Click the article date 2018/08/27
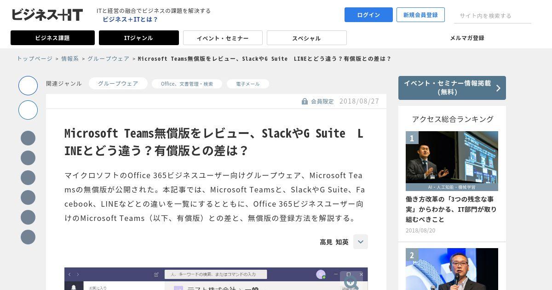Screen dimensions: 552x290 tap(359, 101)
